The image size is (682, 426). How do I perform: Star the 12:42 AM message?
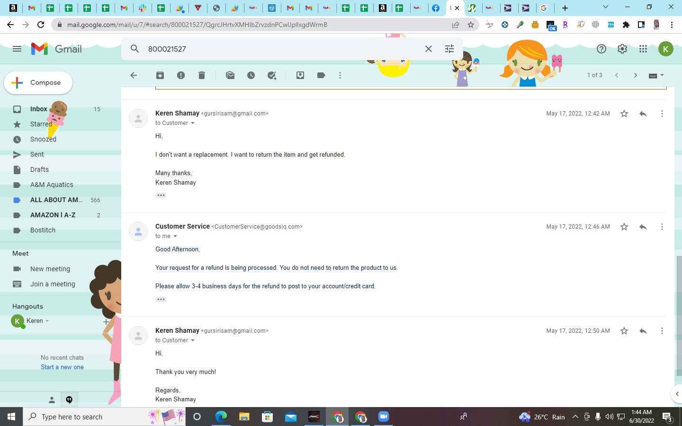[624, 114]
